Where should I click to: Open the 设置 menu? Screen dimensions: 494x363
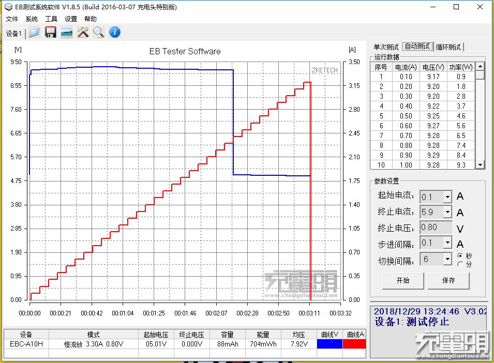(x=71, y=19)
